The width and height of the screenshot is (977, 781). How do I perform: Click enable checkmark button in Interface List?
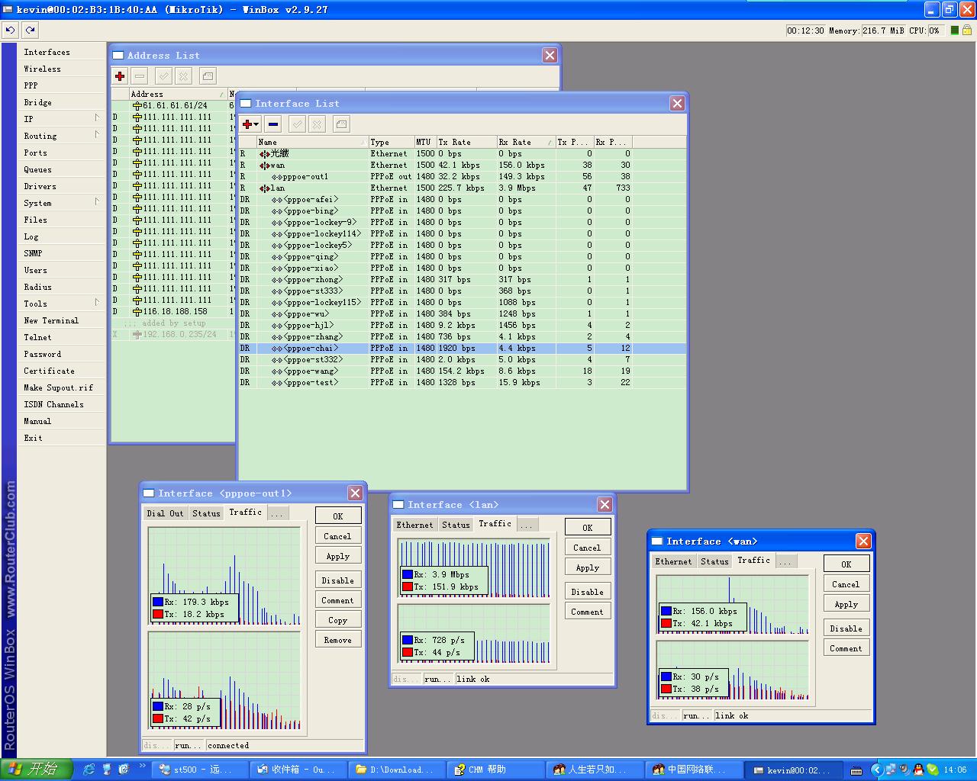[x=298, y=124]
